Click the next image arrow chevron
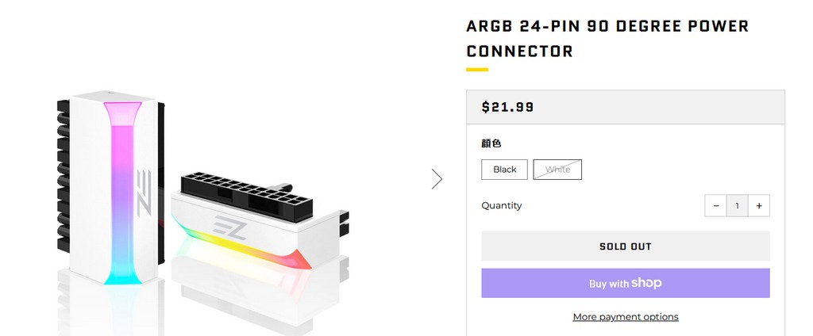813x336 pixels. point(437,179)
